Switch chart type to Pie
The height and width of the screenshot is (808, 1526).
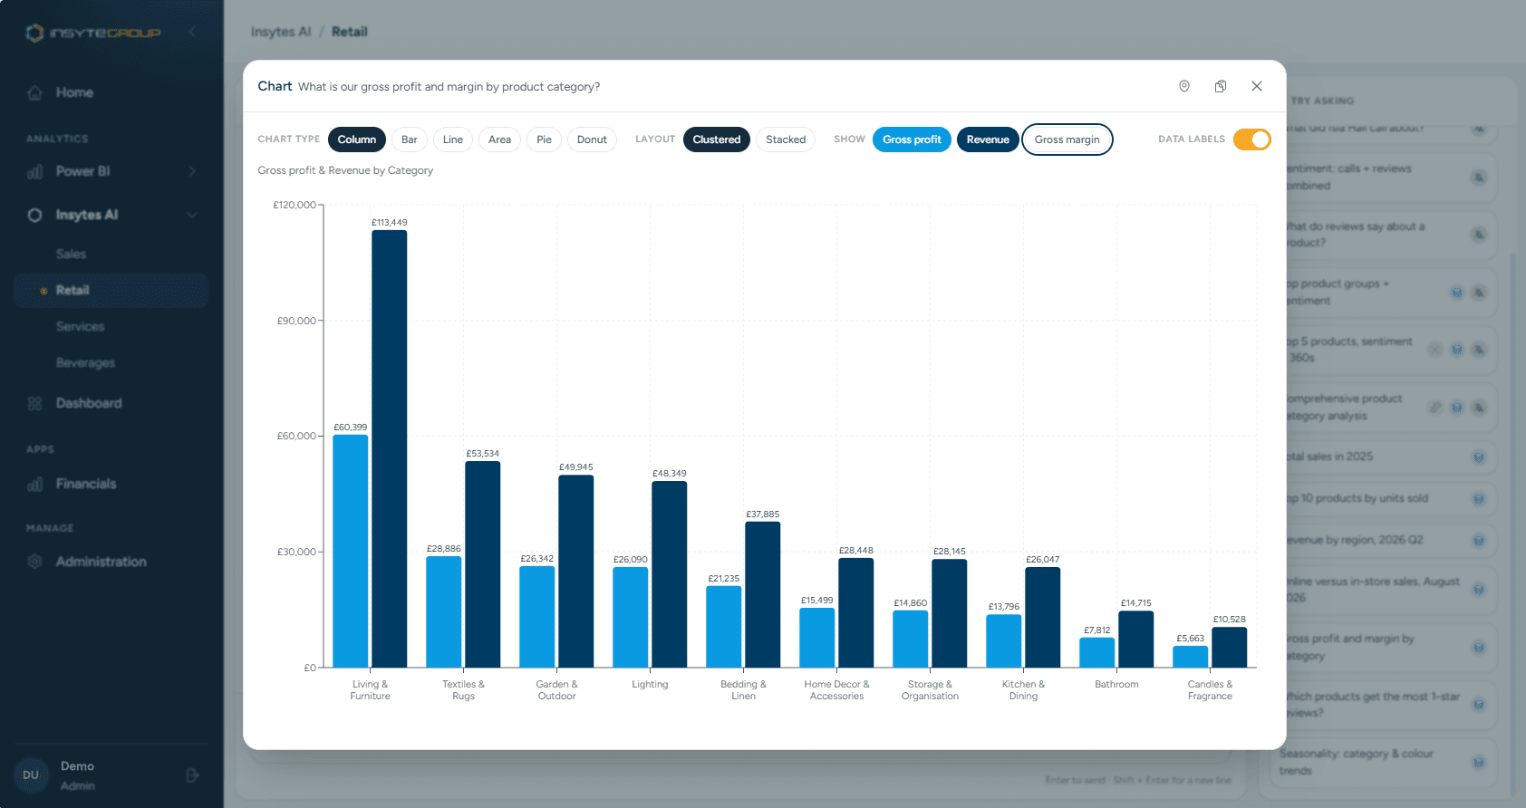[x=544, y=139]
